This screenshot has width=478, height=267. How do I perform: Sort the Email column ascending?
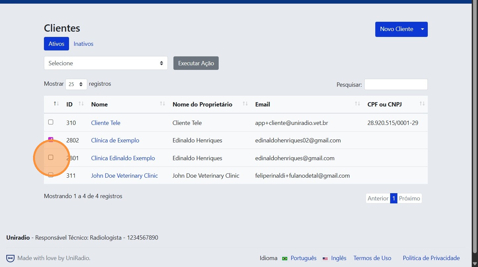point(357,104)
